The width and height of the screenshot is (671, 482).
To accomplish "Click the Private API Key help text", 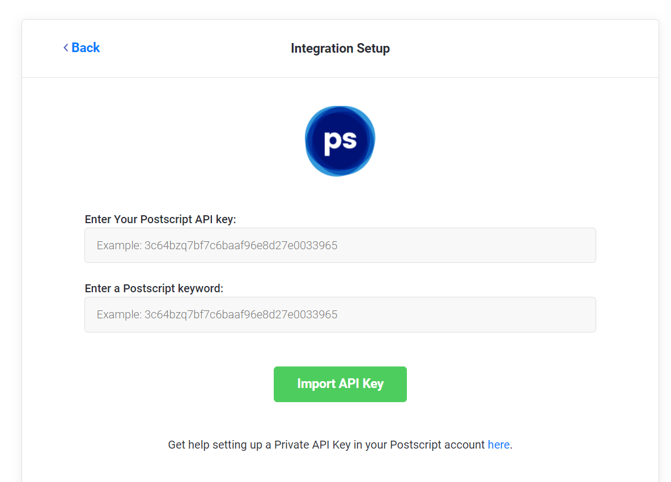I will (x=340, y=445).
